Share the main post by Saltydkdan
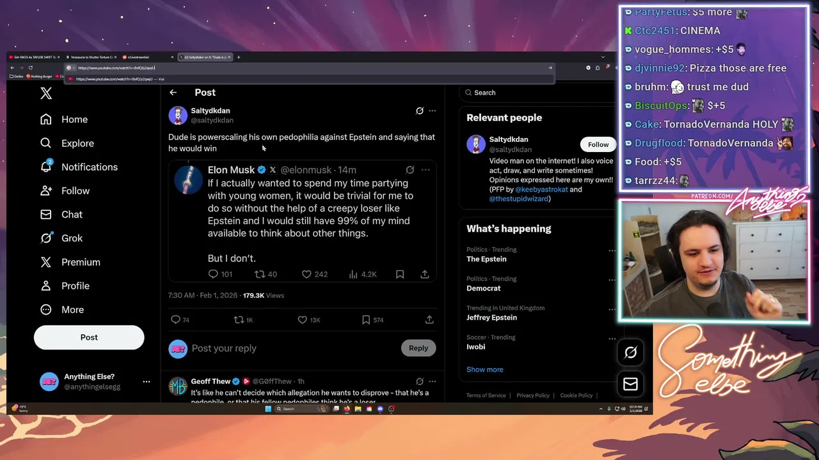The width and height of the screenshot is (819, 460). [x=429, y=319]
